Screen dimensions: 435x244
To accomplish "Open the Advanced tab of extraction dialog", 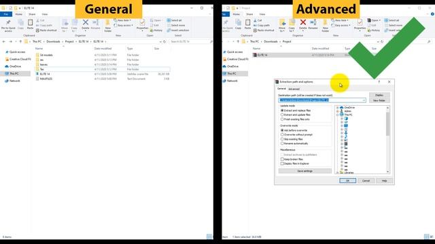I will (294, 89).
